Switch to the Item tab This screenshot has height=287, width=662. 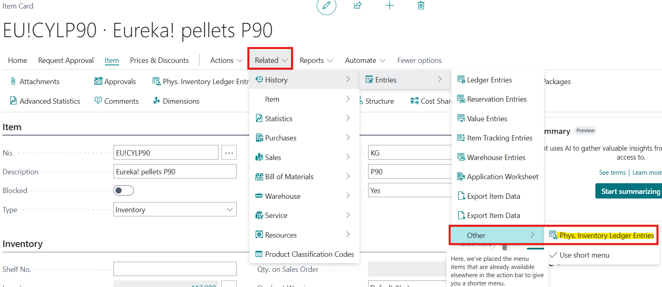pyautogui.click(x=112, y=60)
